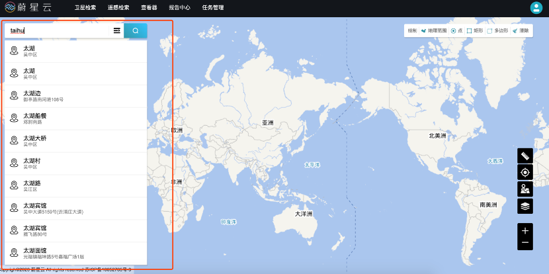549x274 pixels.
Task: Select the 矩形 rectangle drawing mode
Action: [474, 30]
